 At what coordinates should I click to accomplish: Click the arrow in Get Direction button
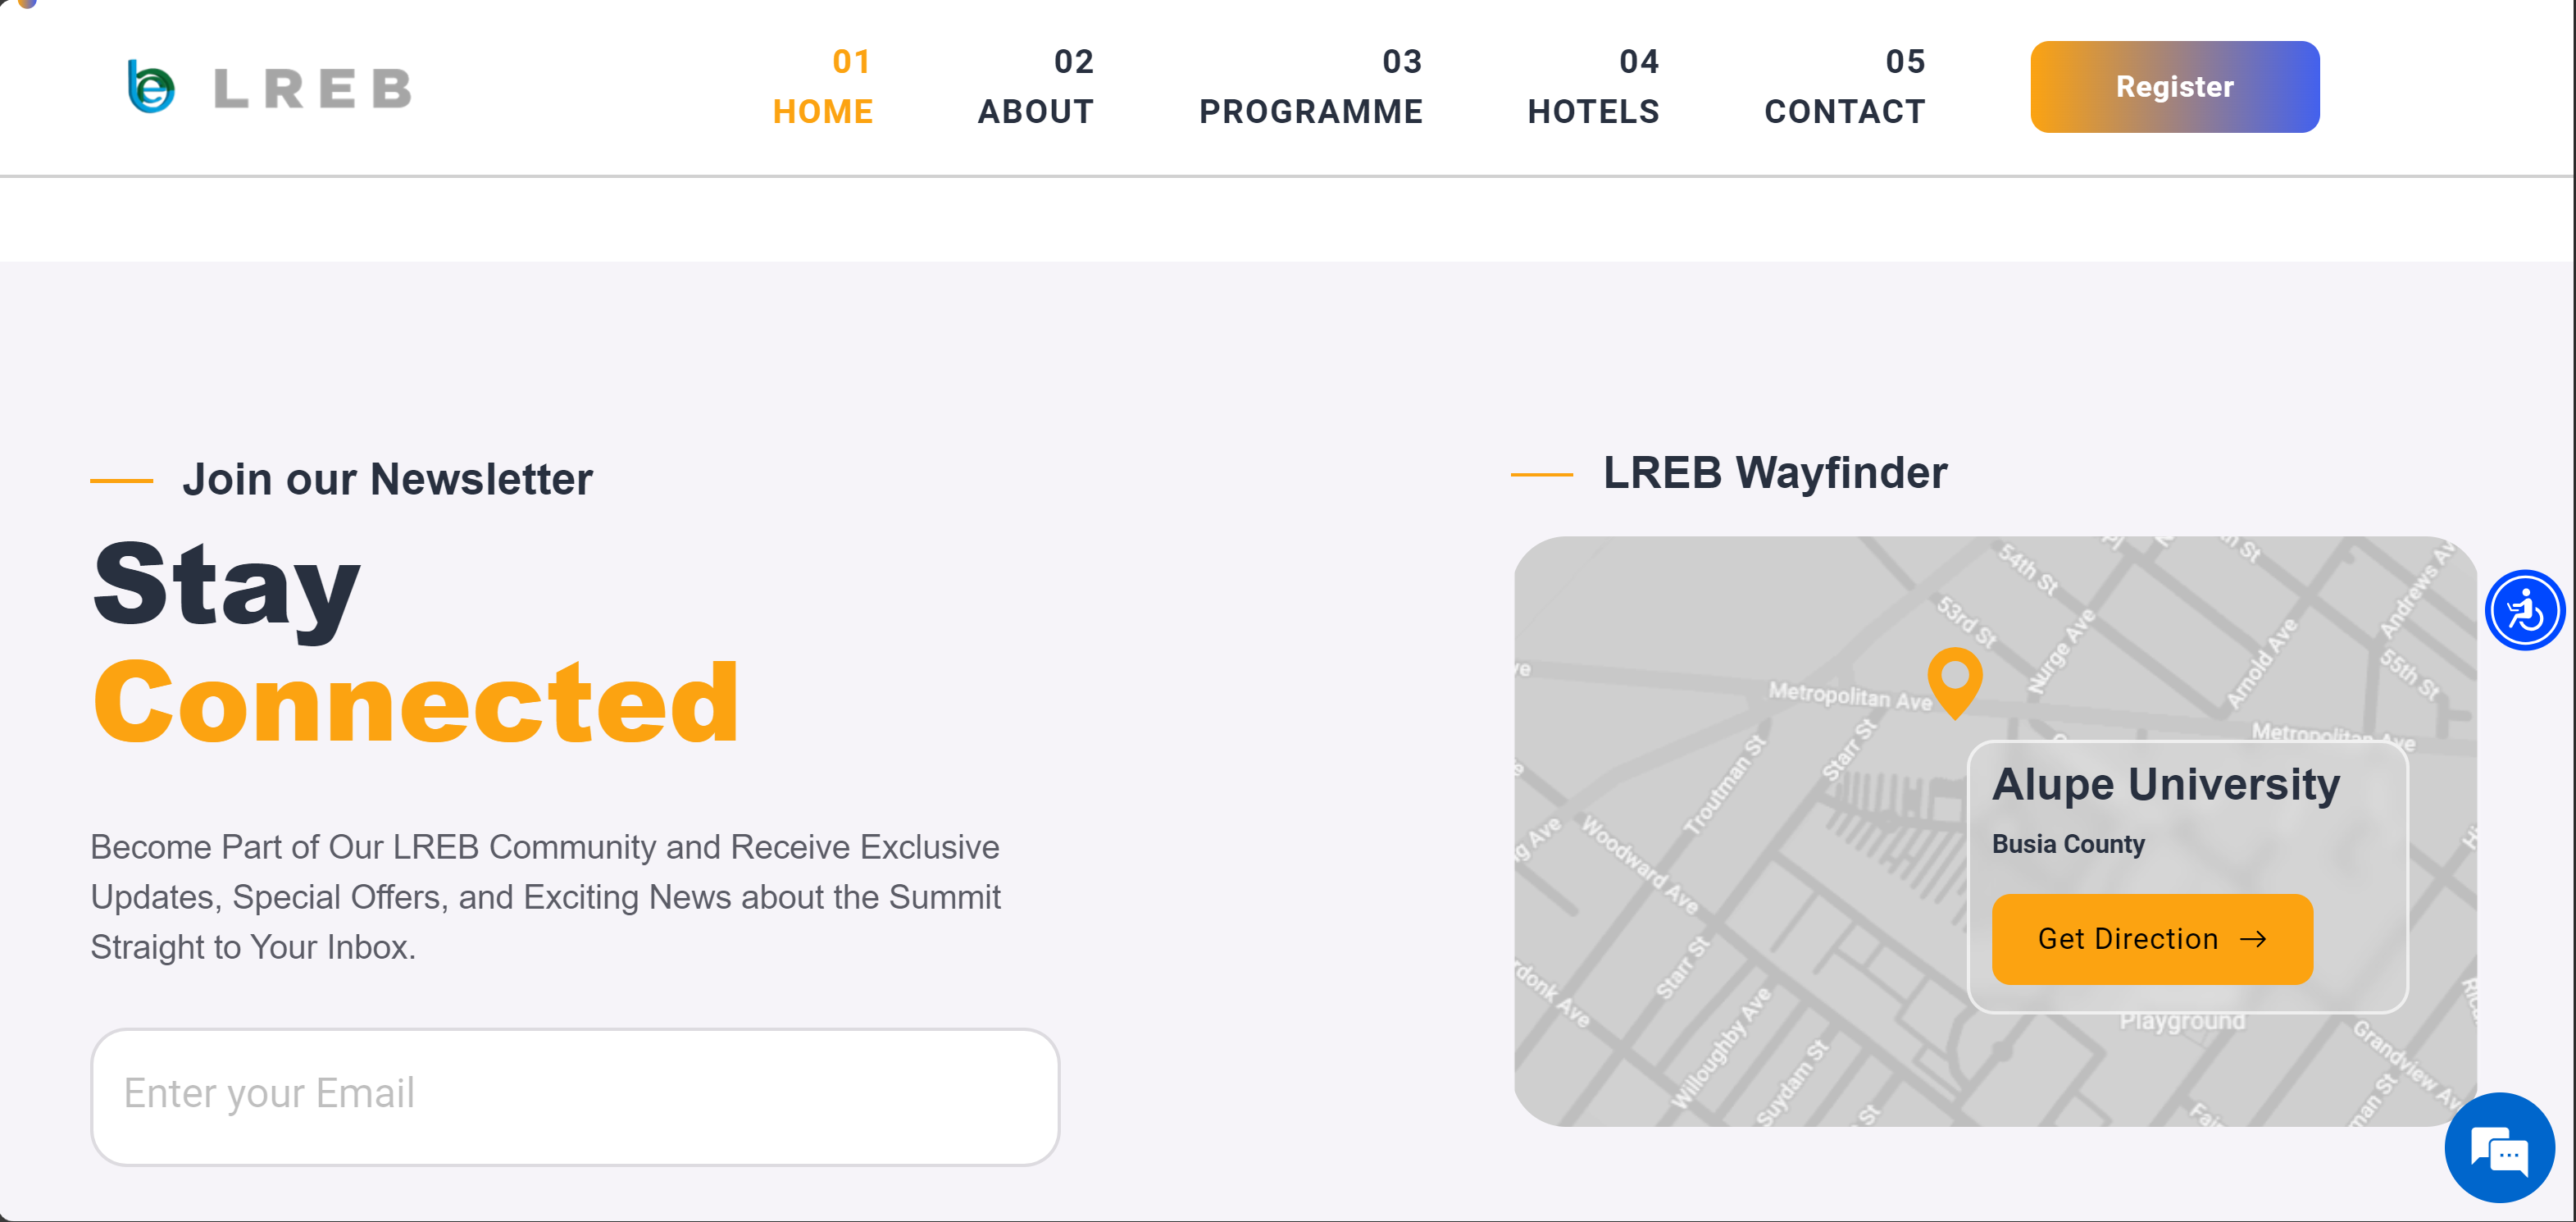pyautogui.click(x=2253, y=939)
